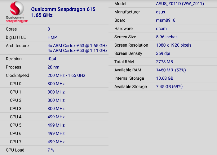Click the Qualcomm Snapdragon logo

(x=17, y=12)
